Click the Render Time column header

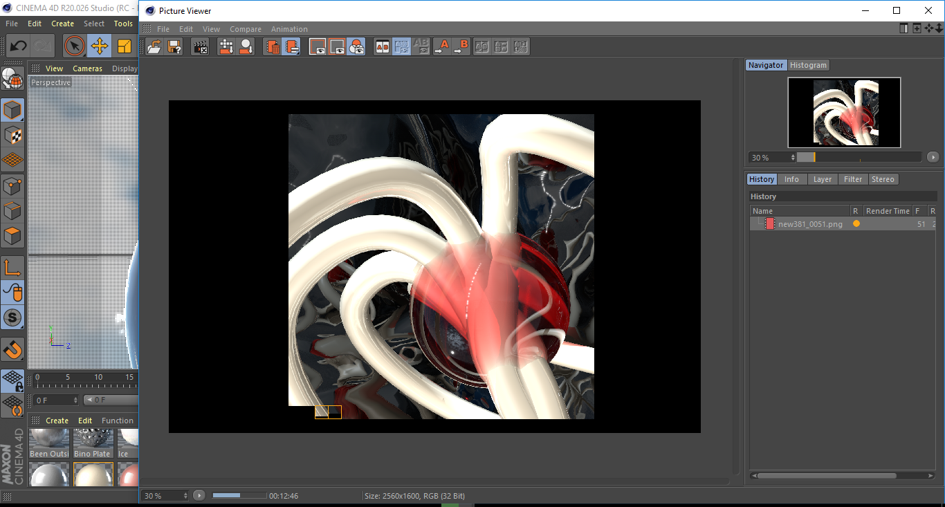(x=888, y=211)
